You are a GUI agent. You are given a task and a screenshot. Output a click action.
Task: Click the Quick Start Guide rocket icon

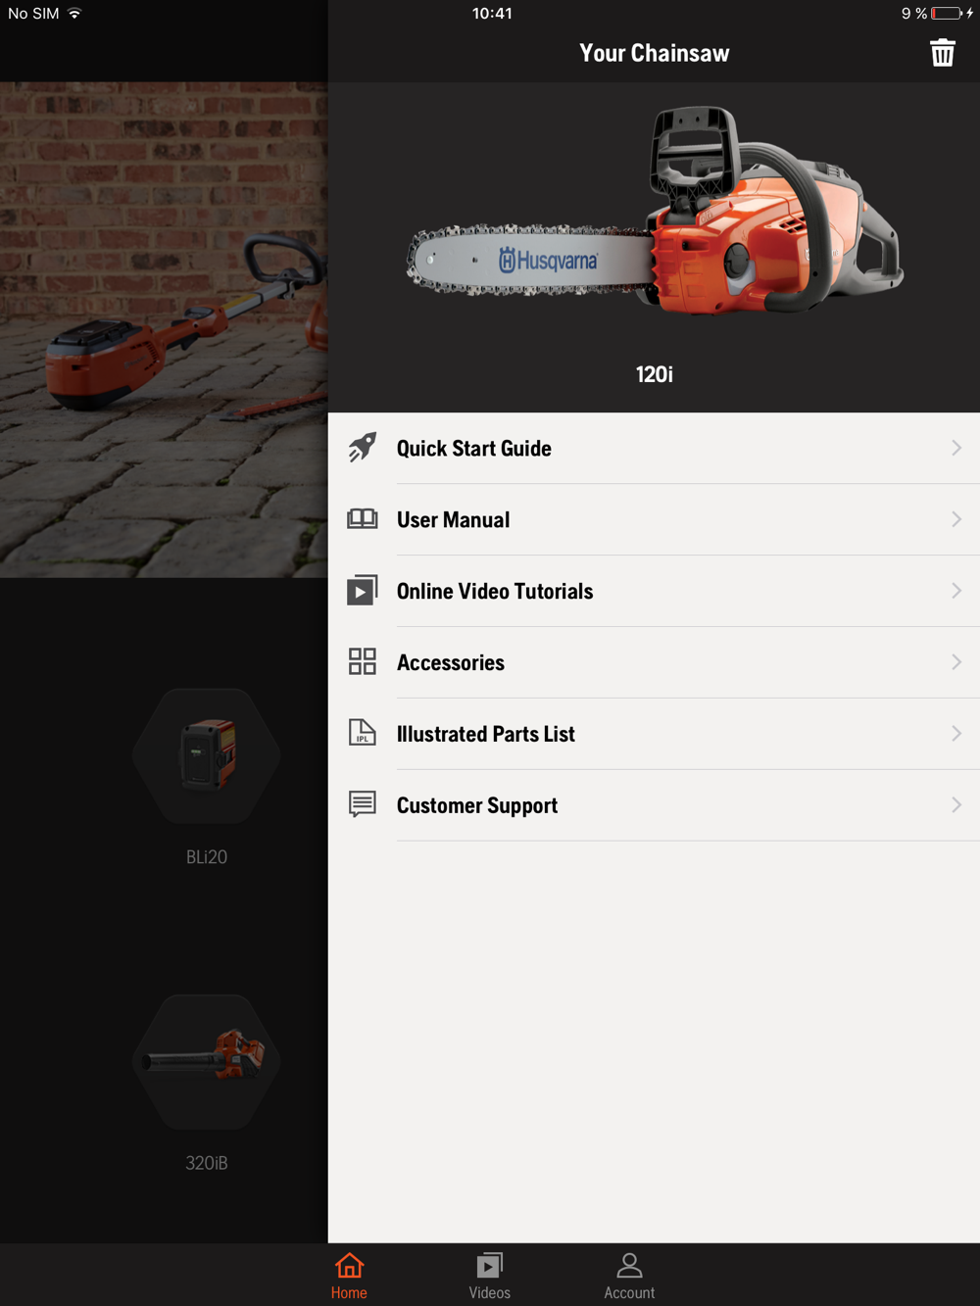(x=363, y=448)
